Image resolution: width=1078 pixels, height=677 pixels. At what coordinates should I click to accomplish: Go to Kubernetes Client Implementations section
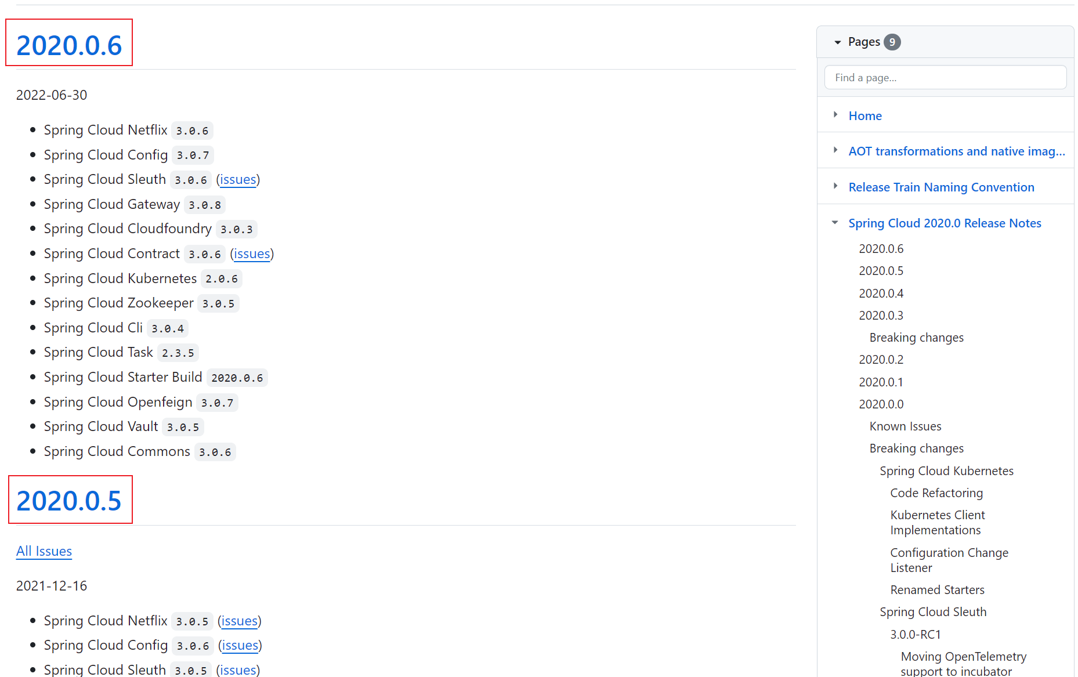point(938,523)
